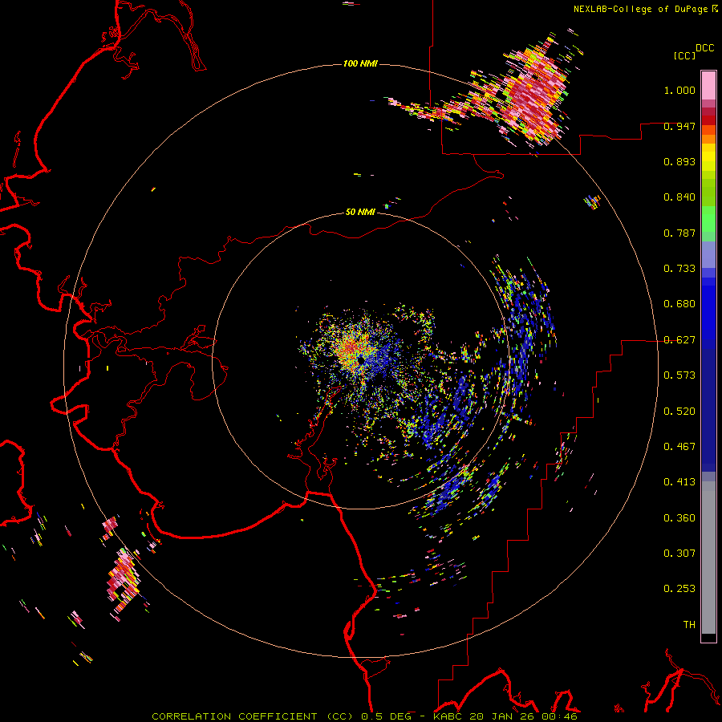Pick the bright green segment of color bar

[708, 219]
